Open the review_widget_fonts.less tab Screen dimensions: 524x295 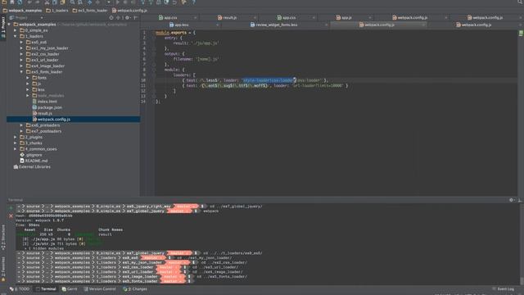[273, 25]
